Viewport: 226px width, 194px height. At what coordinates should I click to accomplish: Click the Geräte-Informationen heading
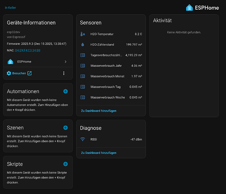tap(31, 23)
